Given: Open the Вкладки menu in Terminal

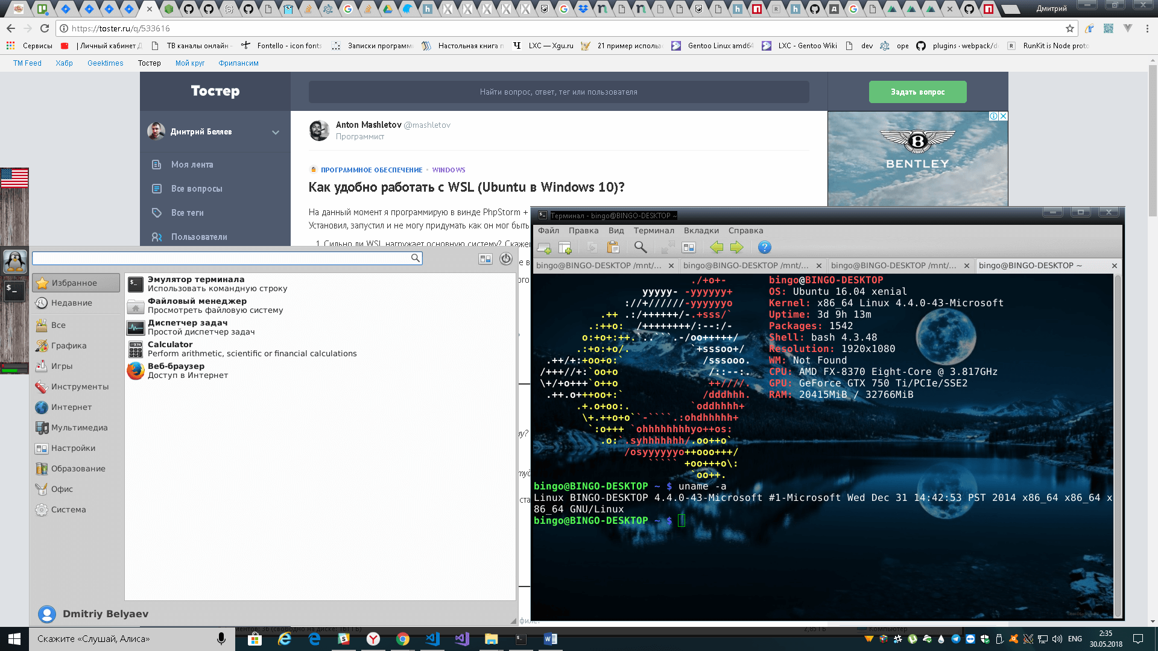Looking at the screenshot, I should pyautogui.click(x=701, y=230).
